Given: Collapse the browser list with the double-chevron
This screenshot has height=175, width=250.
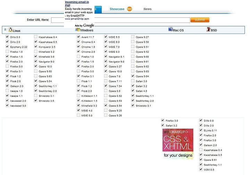Looking at the screenshot, I should tap(5, 30).
